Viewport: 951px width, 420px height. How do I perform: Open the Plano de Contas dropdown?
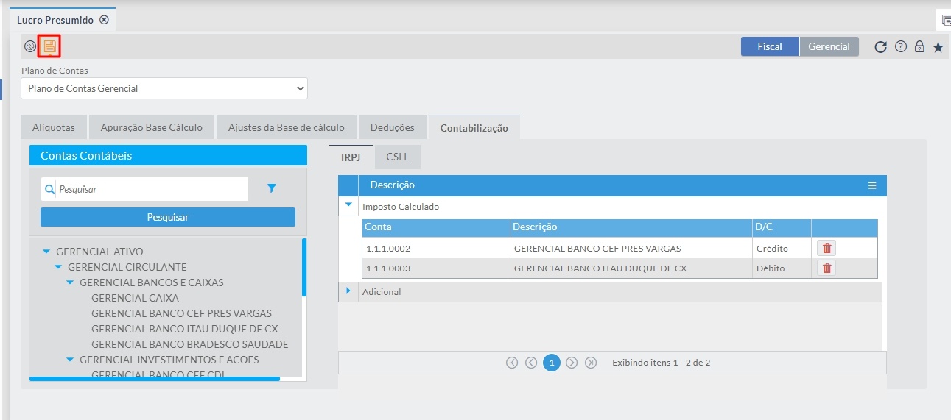[164, 88]
